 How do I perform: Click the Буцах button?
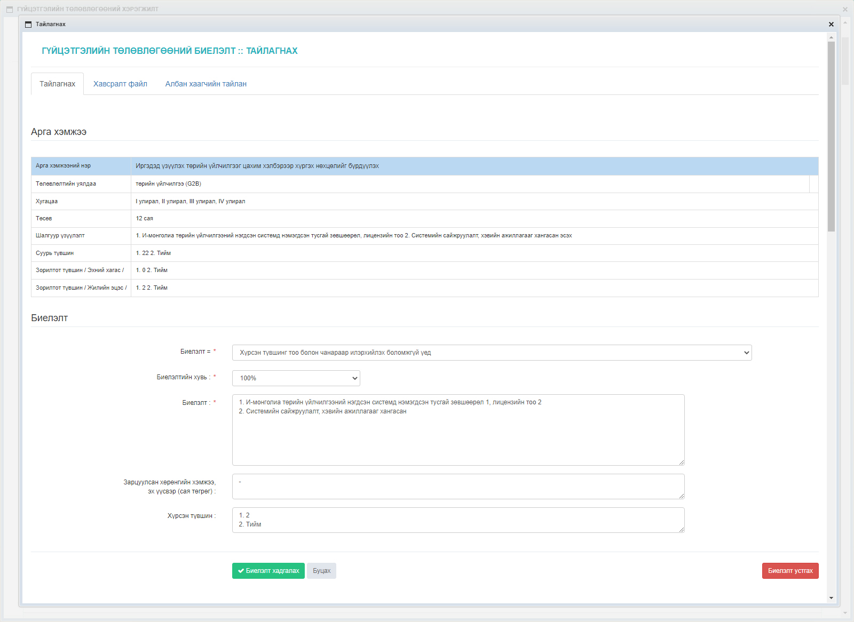click(321, 571)
